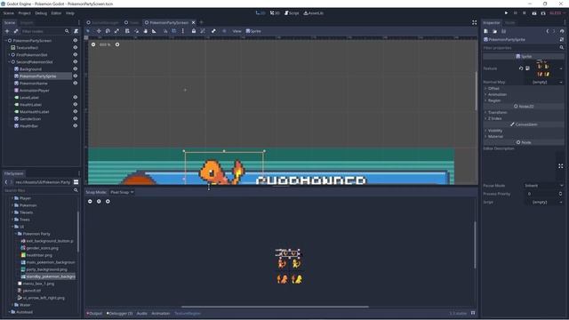
Task: Open the Debug menu
Action: point(41,13)
